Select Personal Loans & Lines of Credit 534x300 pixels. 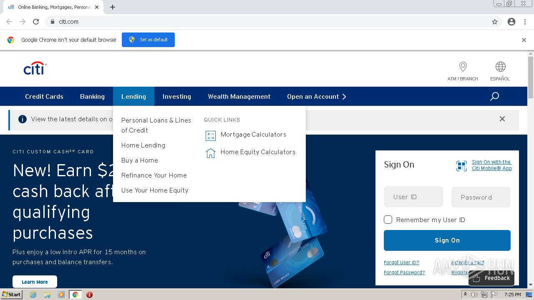coord(156,125)
